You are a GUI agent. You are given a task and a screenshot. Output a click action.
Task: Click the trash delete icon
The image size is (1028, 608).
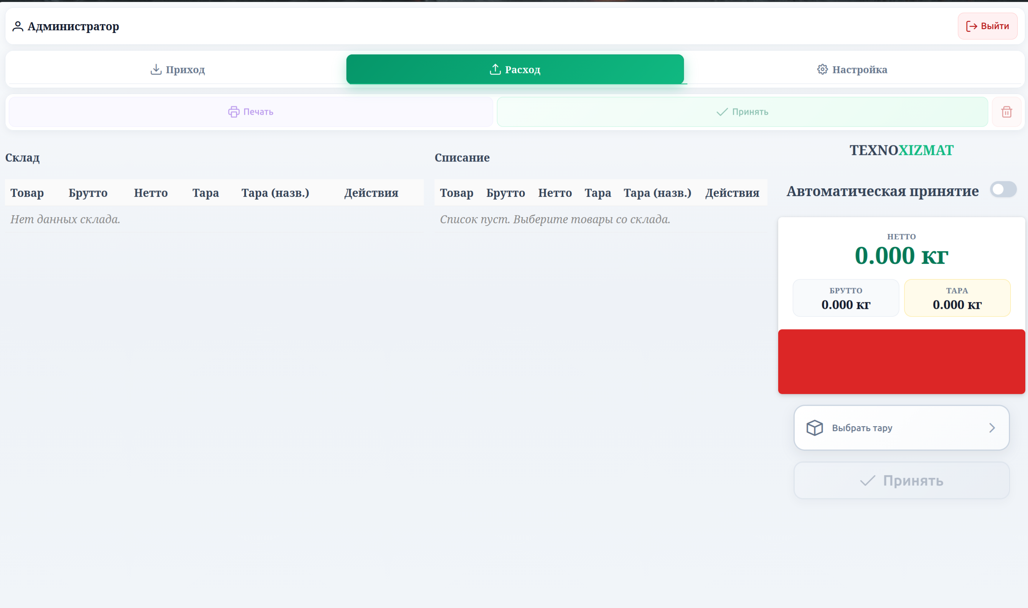(x=1006, y=112)
